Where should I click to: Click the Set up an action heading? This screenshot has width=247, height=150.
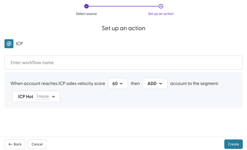(123, 28)
